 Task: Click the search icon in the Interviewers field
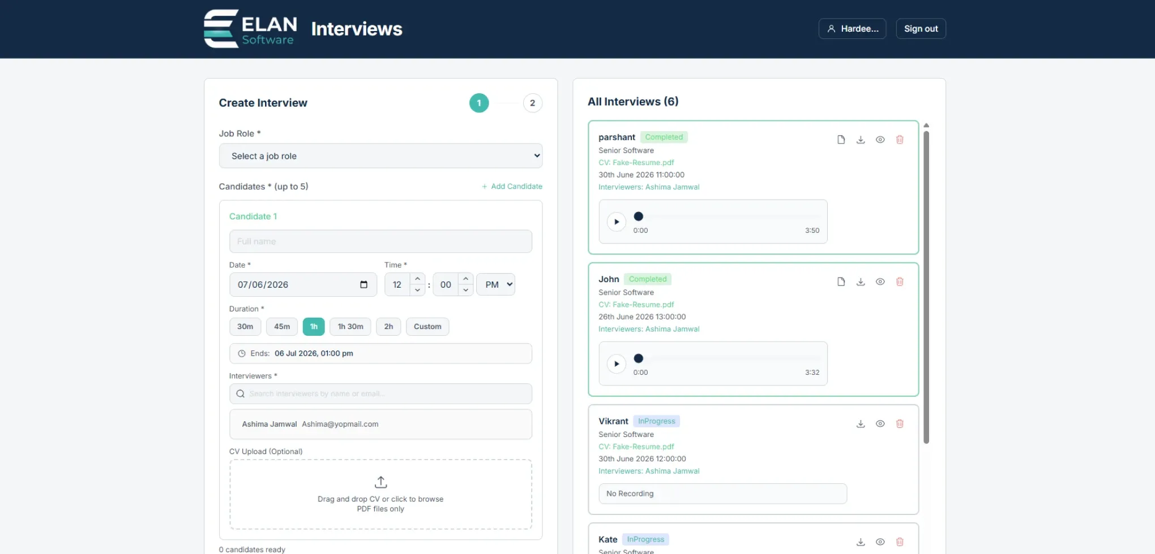240,393
